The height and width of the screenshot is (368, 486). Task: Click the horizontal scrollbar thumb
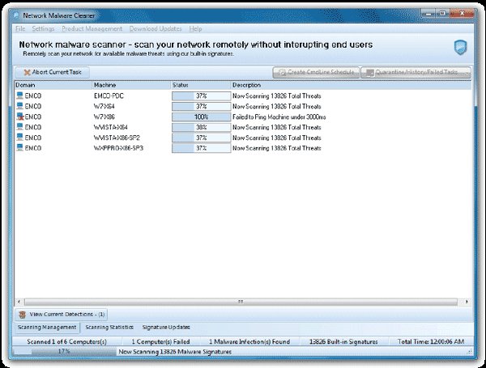(x=241, y=302)
